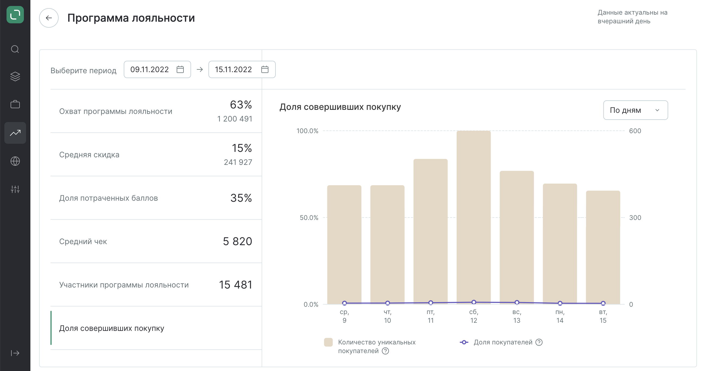Open the globe section in sidebar
This screenshot has width=704, height=371.
pyautogui.click(x=15, y=161)
